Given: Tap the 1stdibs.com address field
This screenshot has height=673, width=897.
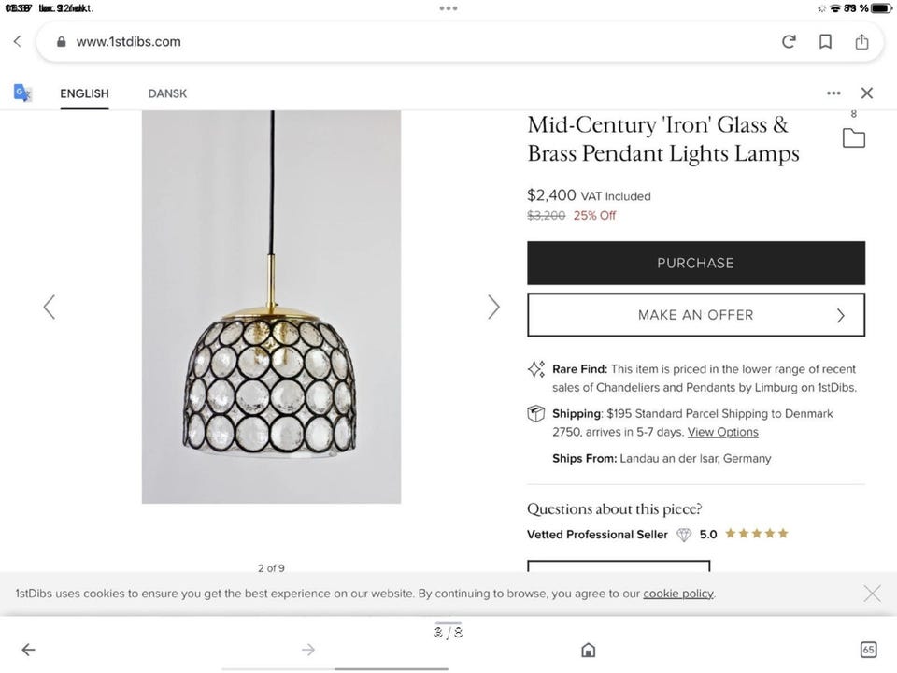Looking at the screenshot, I should pyautogui.click(x=411, y=41).
